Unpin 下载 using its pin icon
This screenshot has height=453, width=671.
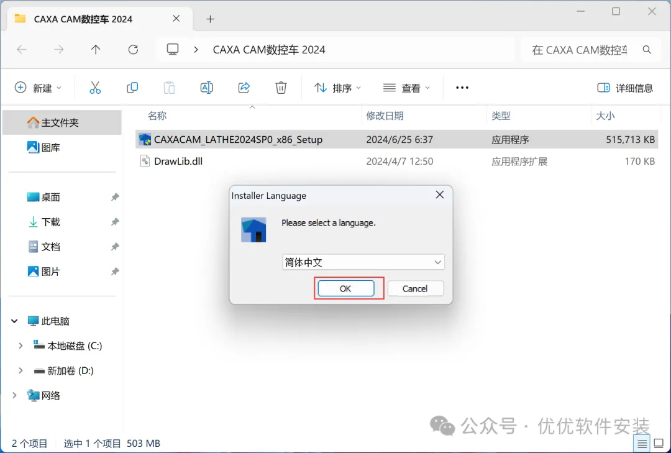115,222
